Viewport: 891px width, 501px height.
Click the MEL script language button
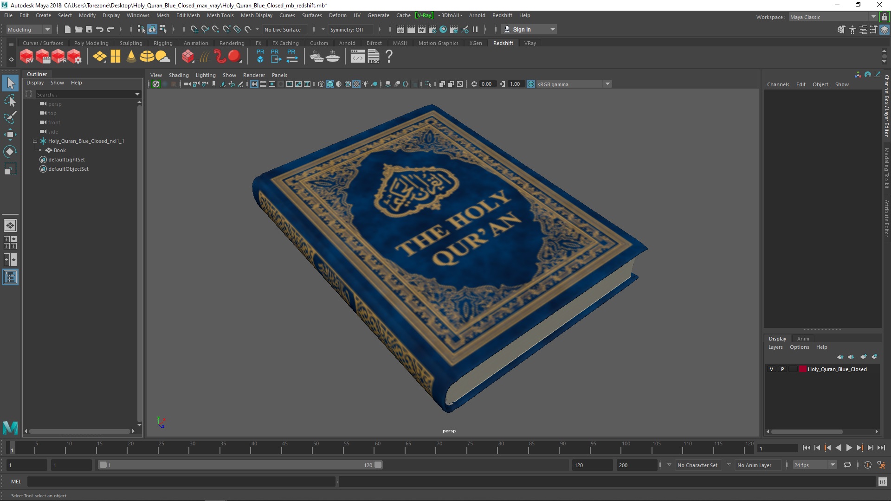(x=16, y=482)
